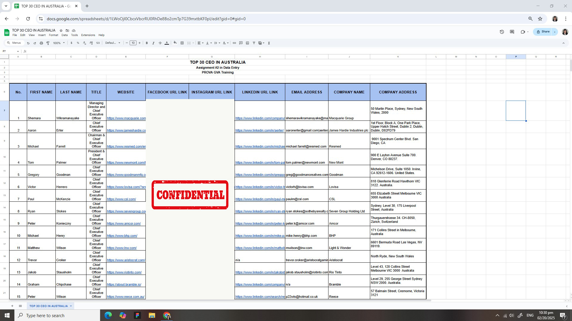Bookmark this page in Chrome
This screenshot has height=321, width=572.
click(540, 19)
